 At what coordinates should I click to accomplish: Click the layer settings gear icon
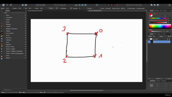pyautogui.click(x=169, y=36)
